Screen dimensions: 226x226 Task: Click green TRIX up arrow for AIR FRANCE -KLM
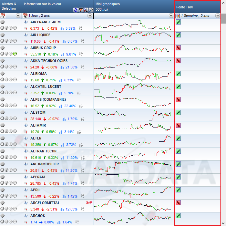tap(178, 22)
